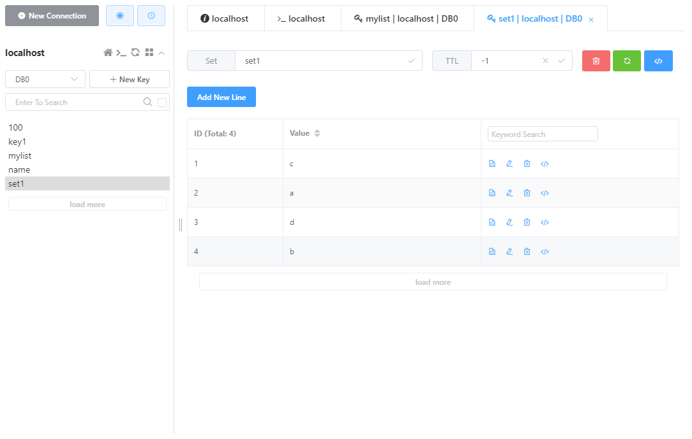Edit the row with value a
This screenshot has height=439, width=692.
509,193
